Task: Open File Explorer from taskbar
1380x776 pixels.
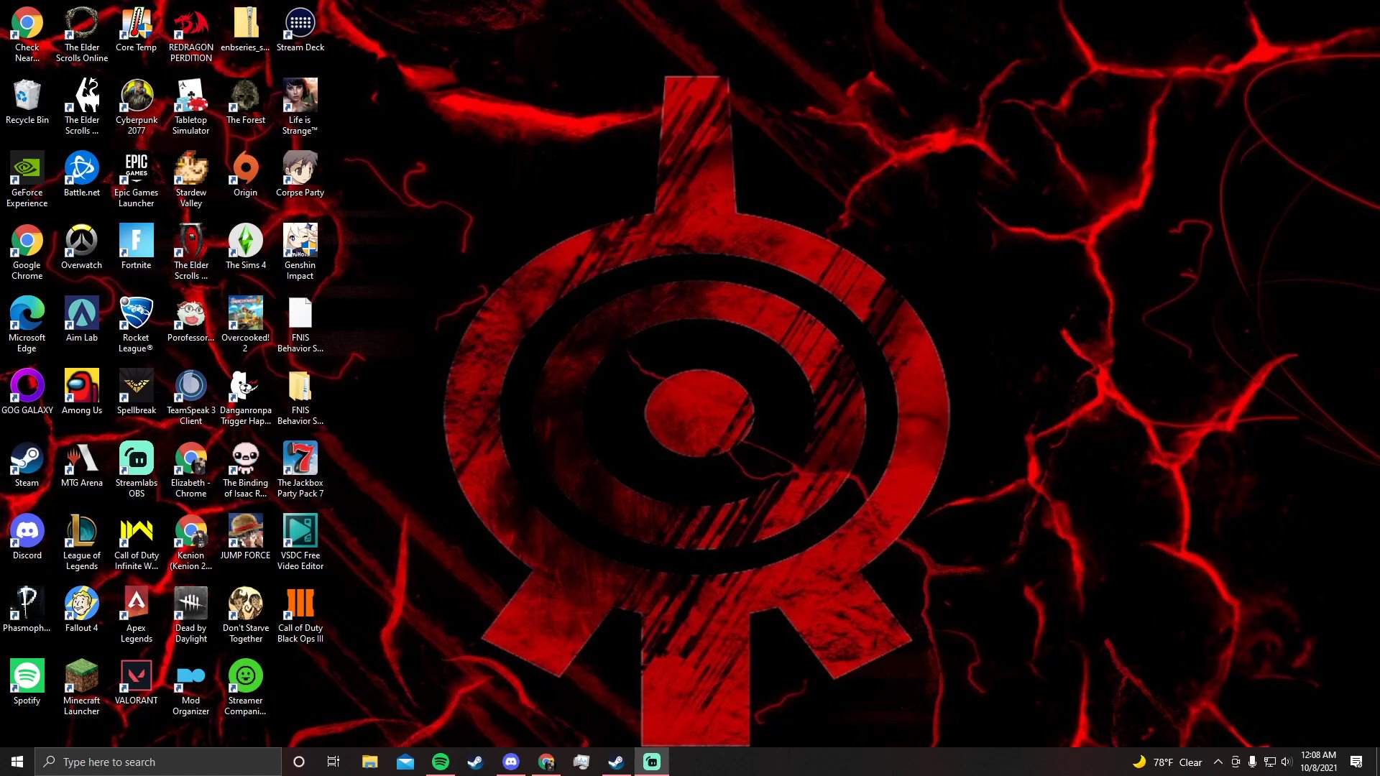Action: pos(370,762)
